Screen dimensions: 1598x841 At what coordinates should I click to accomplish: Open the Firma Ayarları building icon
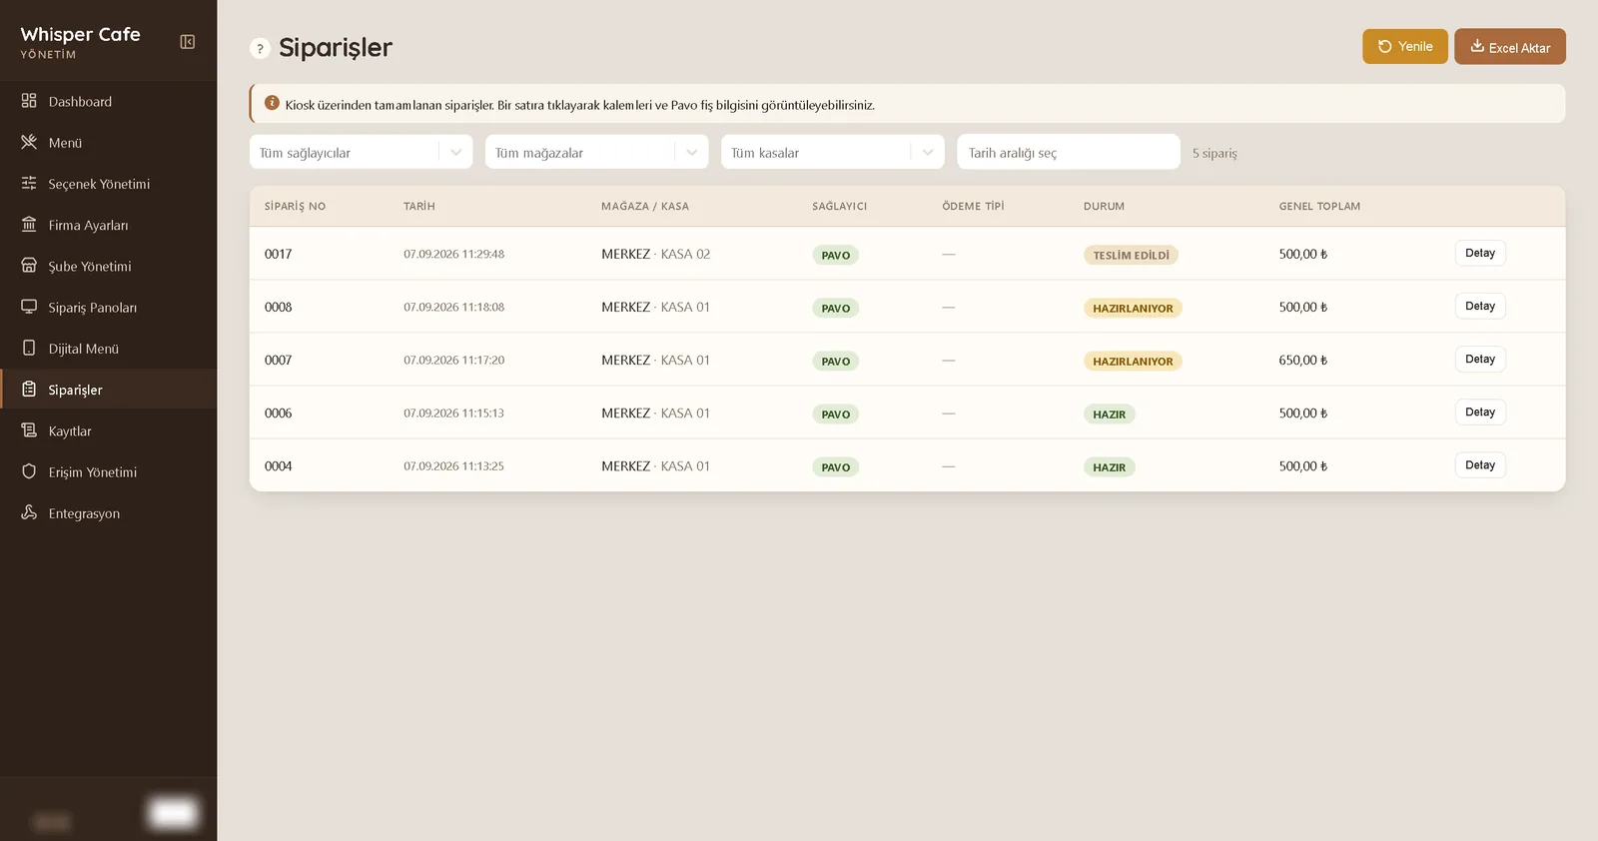click(x=29, y=225)
